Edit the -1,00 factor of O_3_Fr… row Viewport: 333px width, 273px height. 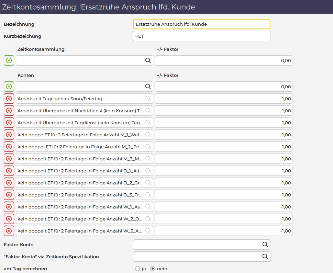click(224, 195)
